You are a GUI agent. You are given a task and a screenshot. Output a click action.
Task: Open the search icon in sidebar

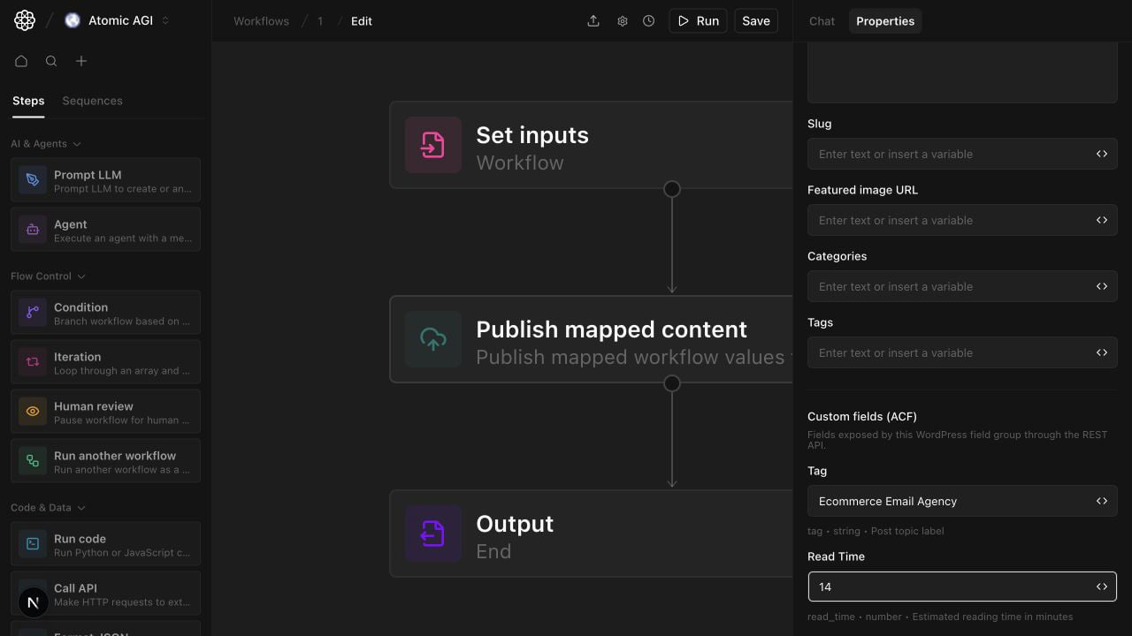[51, 61]
